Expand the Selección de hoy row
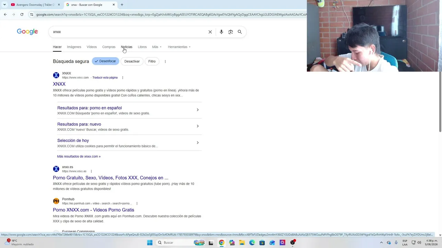Viewport: 442px width, 248px height. pyautogui.click(x=129, y=143)
